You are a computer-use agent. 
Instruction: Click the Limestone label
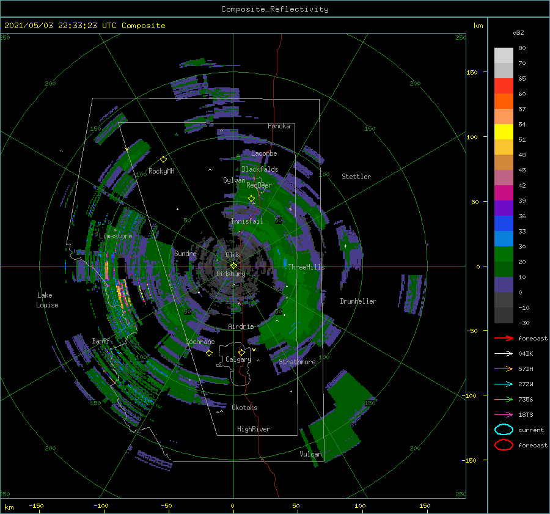(x=116, y=236)
